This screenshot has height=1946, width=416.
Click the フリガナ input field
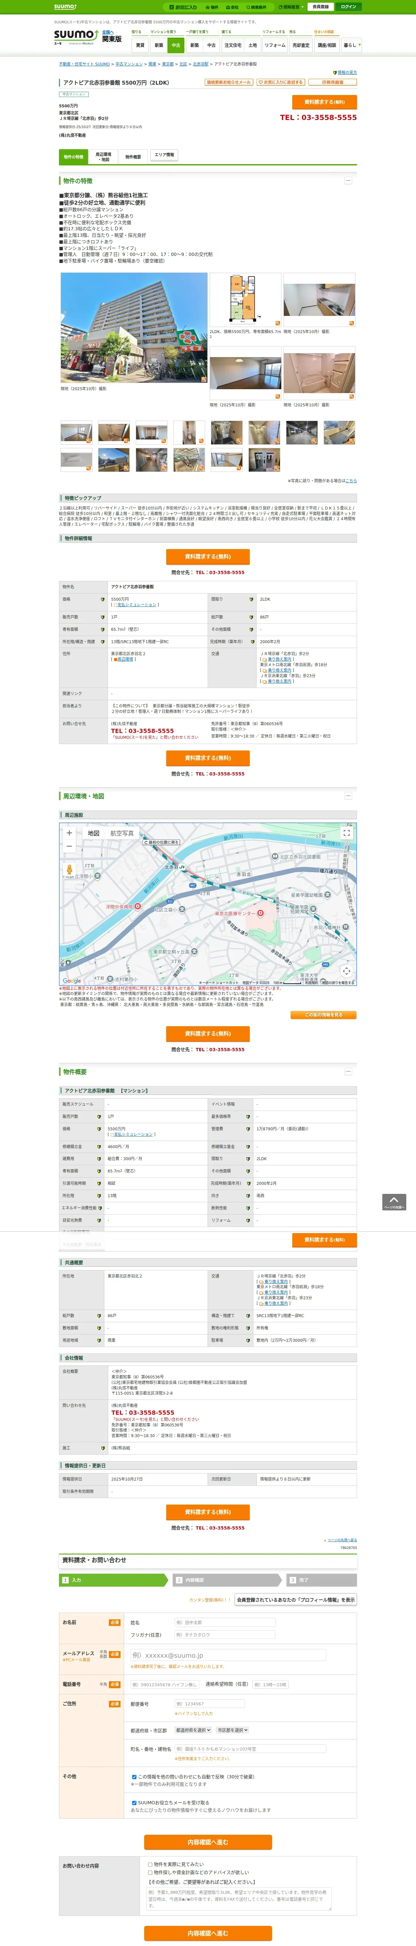(225, 1635)
